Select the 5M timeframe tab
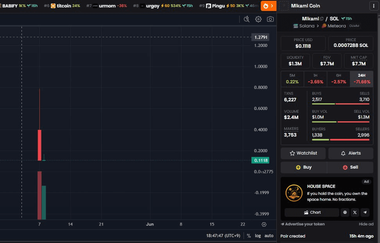The width and height of the screenshot is (380, 243). tap(292, 79)
